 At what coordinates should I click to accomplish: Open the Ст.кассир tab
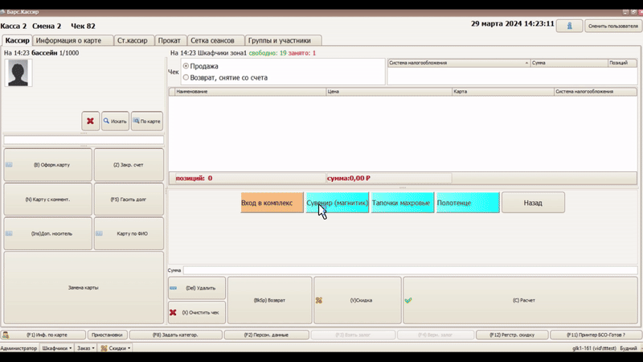[133, 40]
